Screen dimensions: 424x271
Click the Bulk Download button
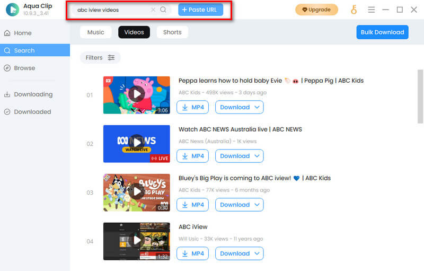(x=382, y=32)
